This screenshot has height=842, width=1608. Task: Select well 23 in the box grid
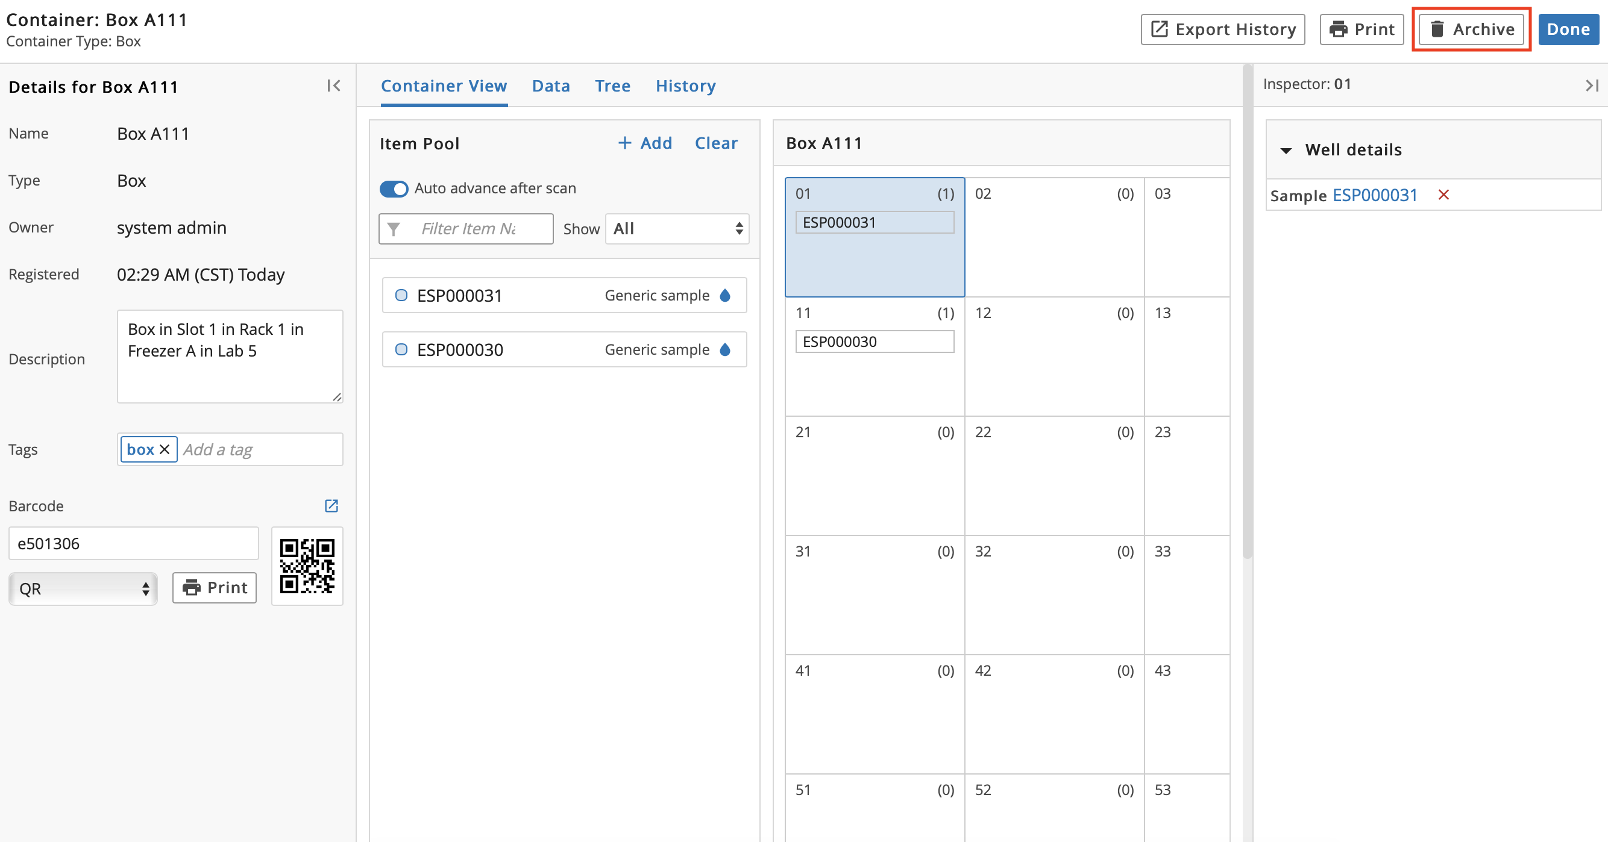(x=1187, y=476)
